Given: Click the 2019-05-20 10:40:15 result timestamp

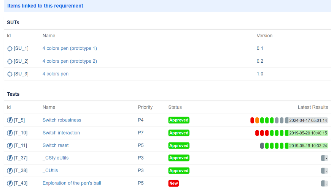Looking at the screenshot, I should (x=308, y=133).
